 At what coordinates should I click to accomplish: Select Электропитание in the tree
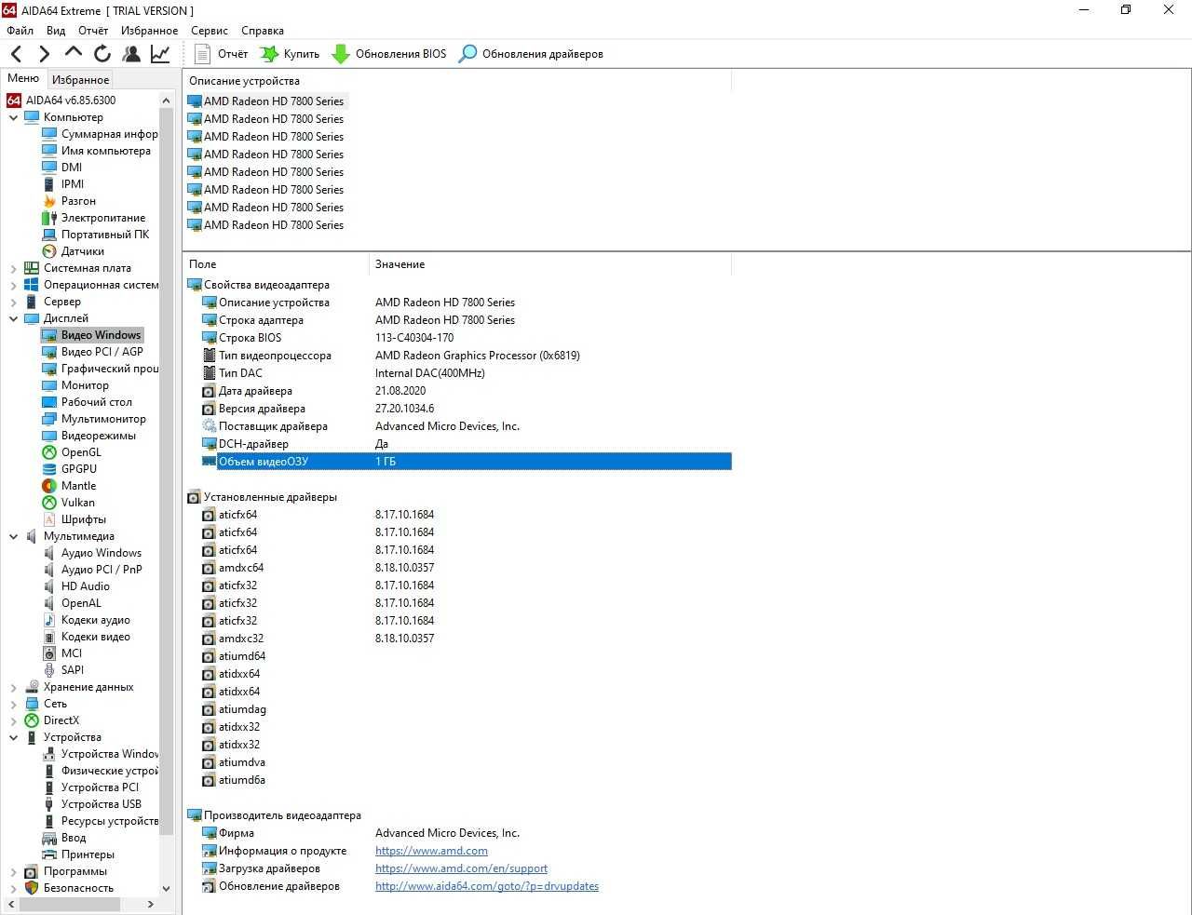coord(102,218)
